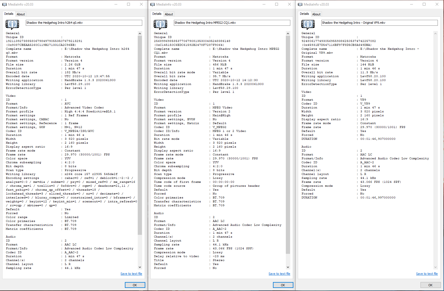
Task: Click Save to text file in h264 window
Action: 131,274
